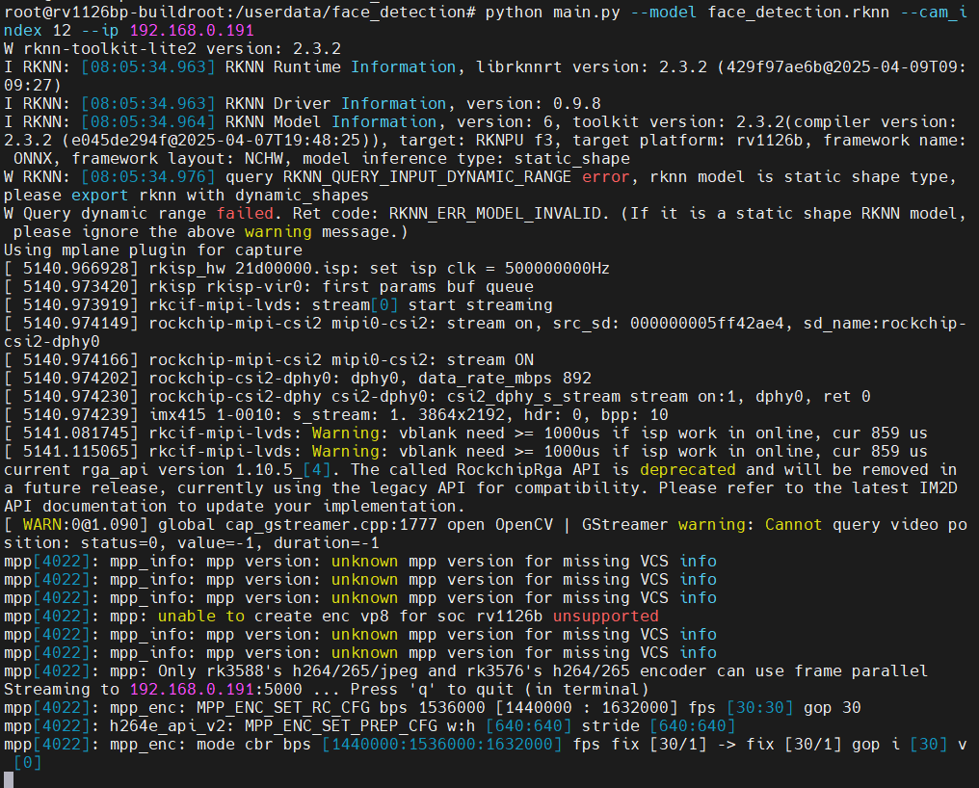Click the timestamp '[08:05:34.976]'
This screenshot has width=979, height=788.
pyautogui.click(x=148, y=176)
